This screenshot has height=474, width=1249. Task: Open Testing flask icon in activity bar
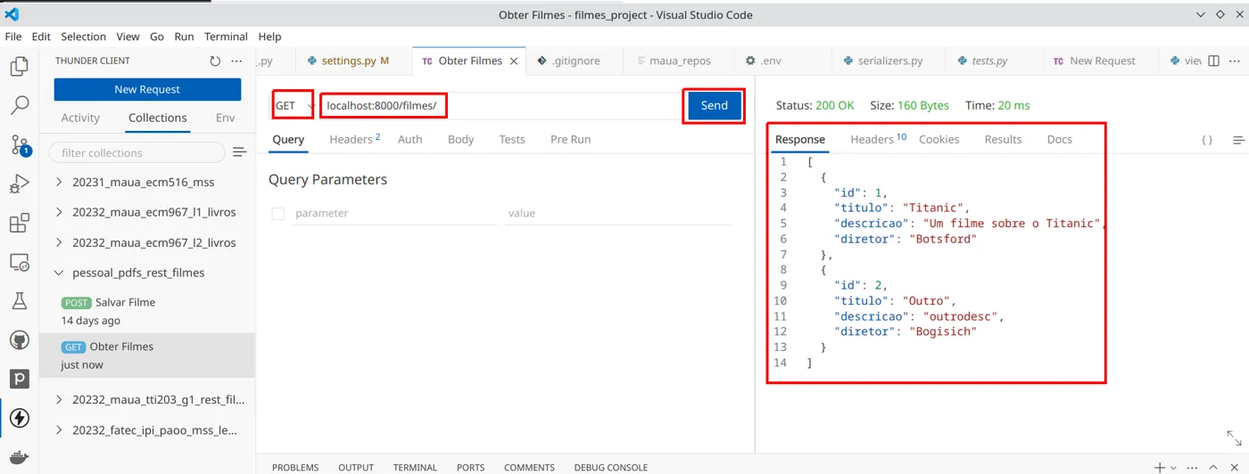[19, 301]
